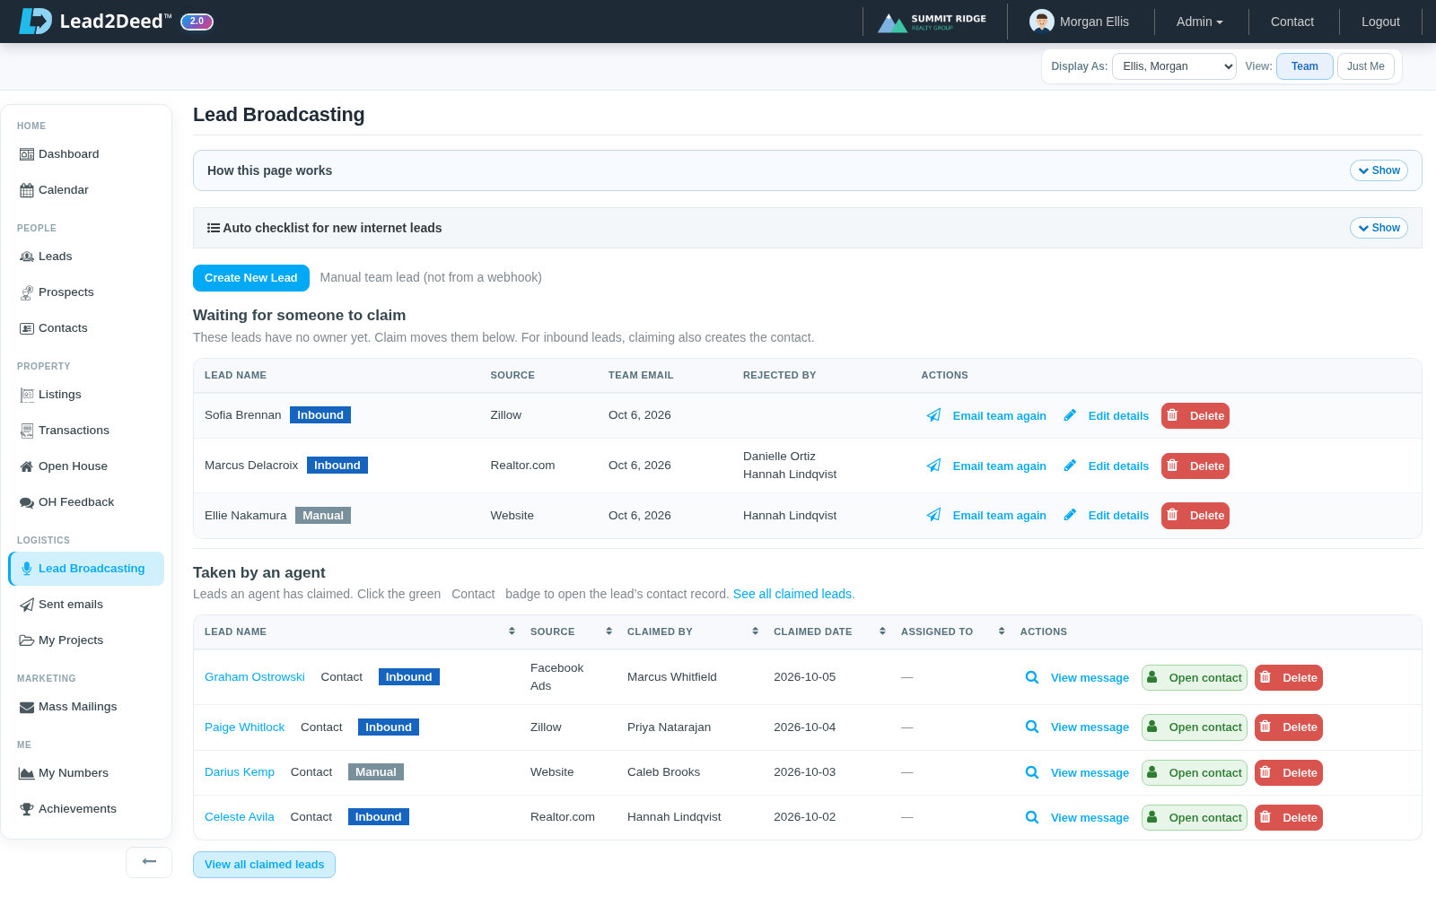Open Darius Kemp lead name link
The width and height of the screenshot is (1436, 897).
click(240, 772)
